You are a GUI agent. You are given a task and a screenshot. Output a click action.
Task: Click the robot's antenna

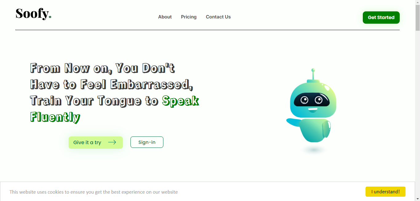click(x=313, y=75)
